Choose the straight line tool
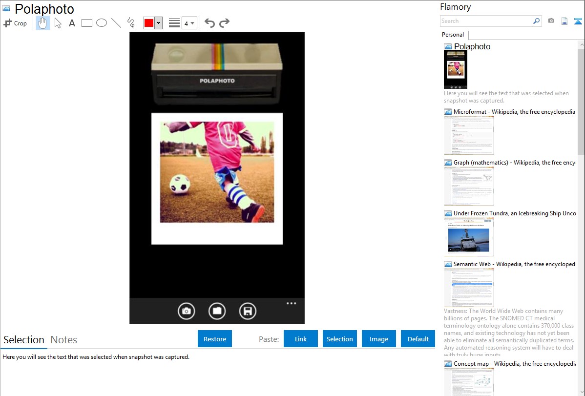This screenshot has width=585, height=396. (x=116, y=23)
